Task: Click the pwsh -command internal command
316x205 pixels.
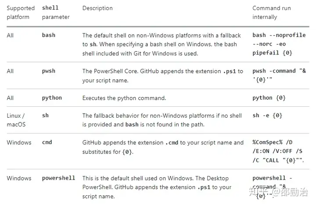Action: pyautogui.click(x=279, y=75)
